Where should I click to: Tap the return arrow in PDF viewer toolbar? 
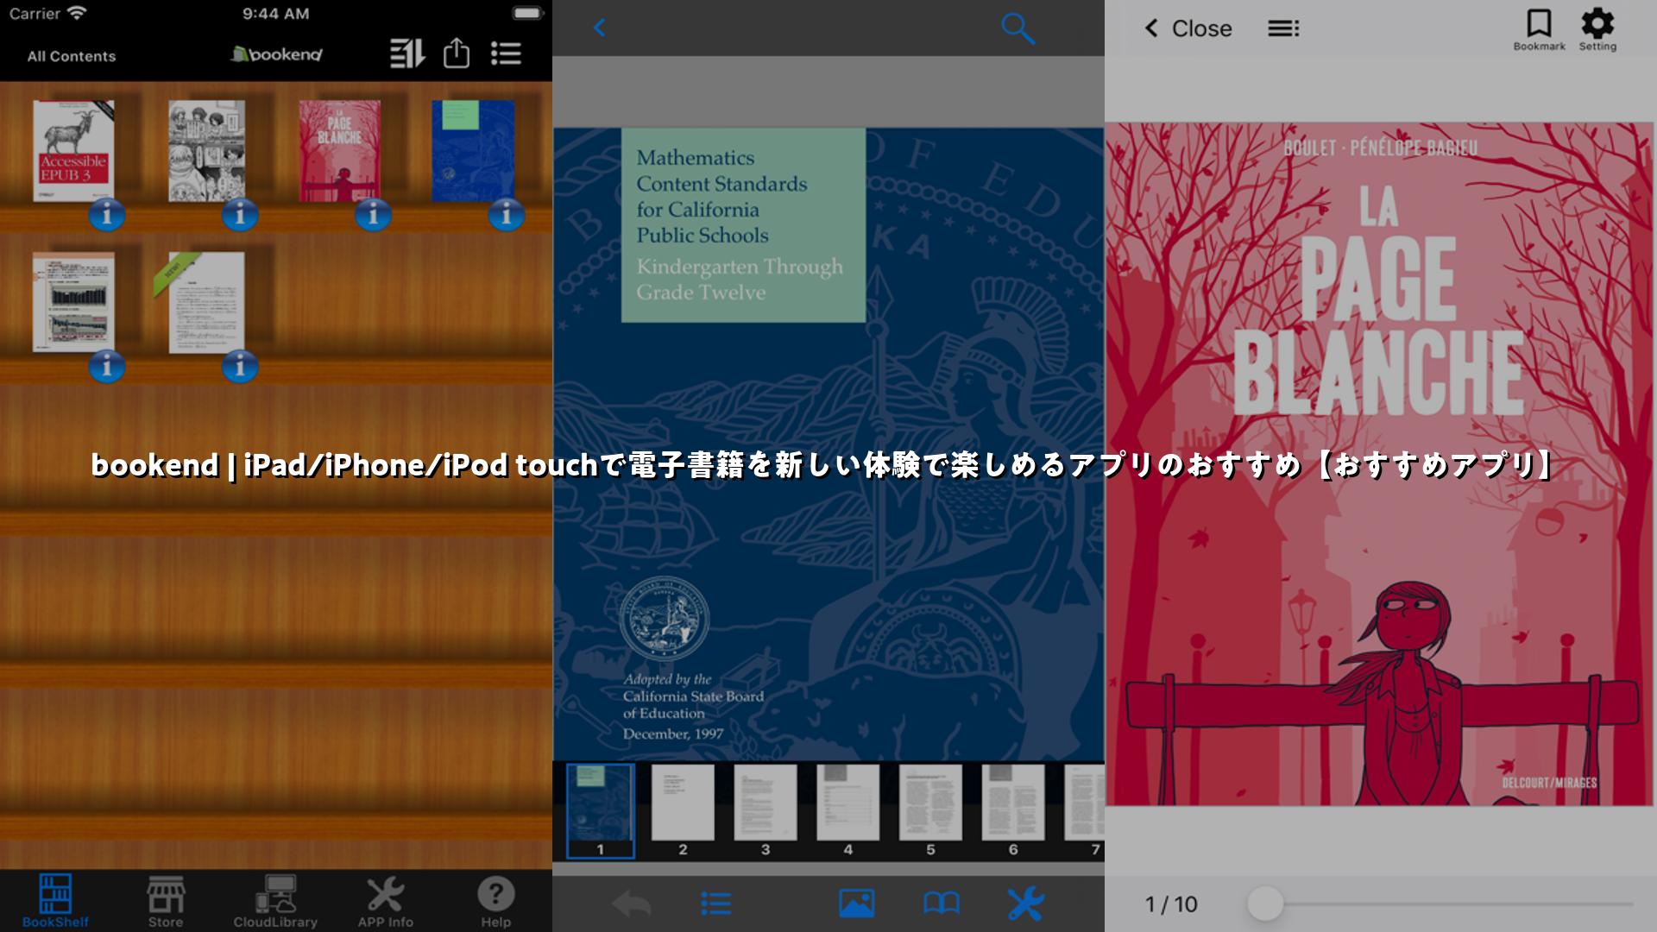[631, 904]
